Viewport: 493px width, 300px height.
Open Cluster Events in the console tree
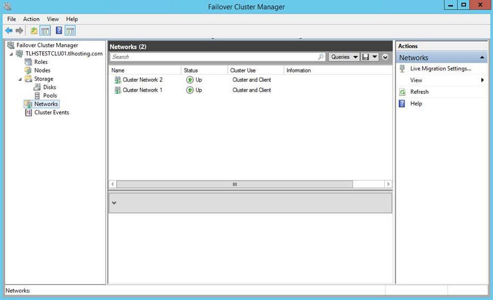(x=51, y=112)
